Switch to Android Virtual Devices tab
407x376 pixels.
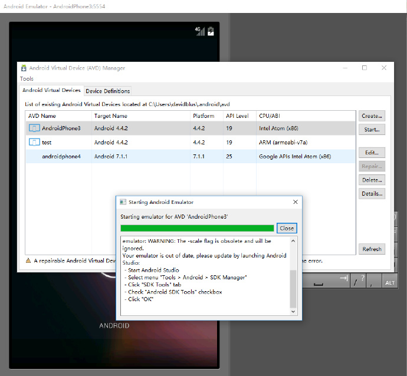51,90
